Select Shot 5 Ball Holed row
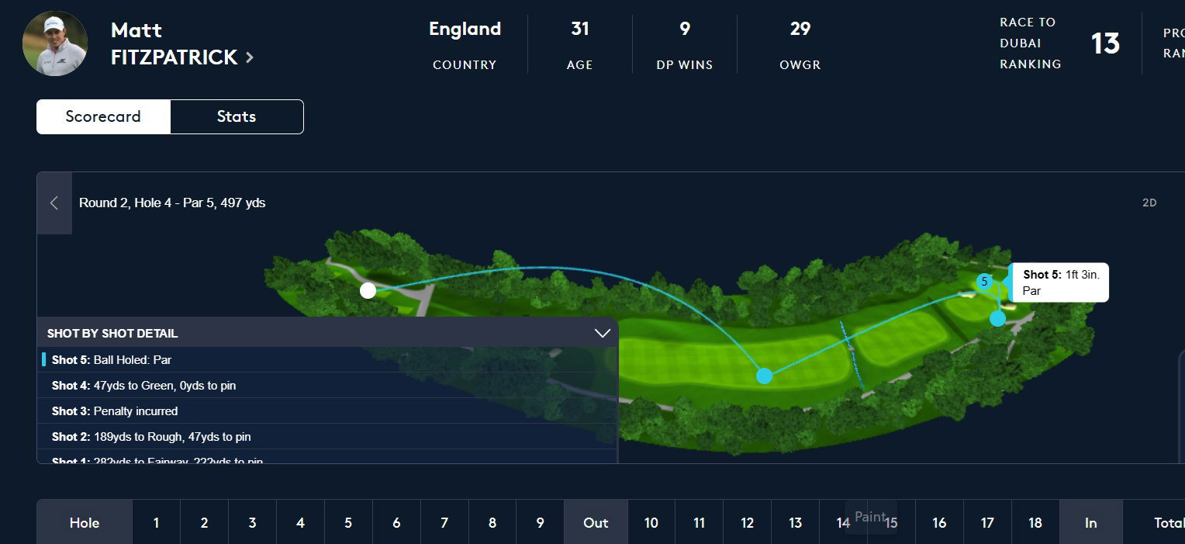 point(329,360)
